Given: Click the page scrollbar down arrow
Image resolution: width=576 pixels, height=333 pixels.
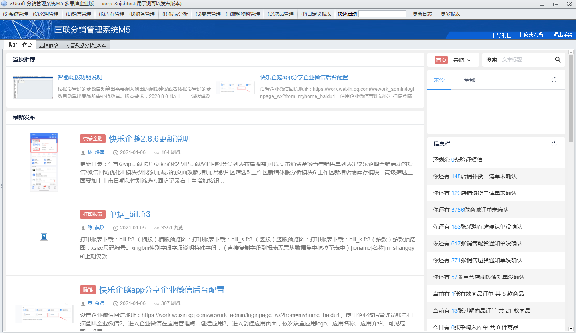Looking at the screenshot, I should pos(571,329).
